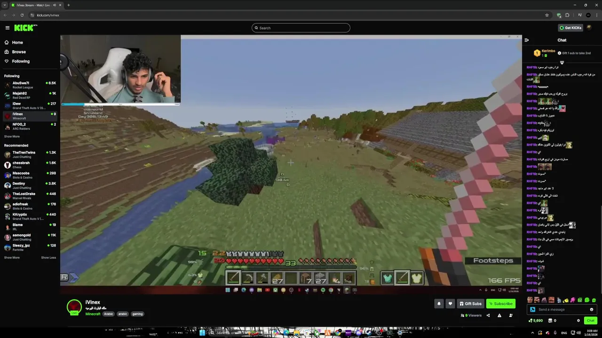Viewport: 602px width, 338px height.
Task: Click Show Less under the Recommended list
Action: [x=48, y=258]
